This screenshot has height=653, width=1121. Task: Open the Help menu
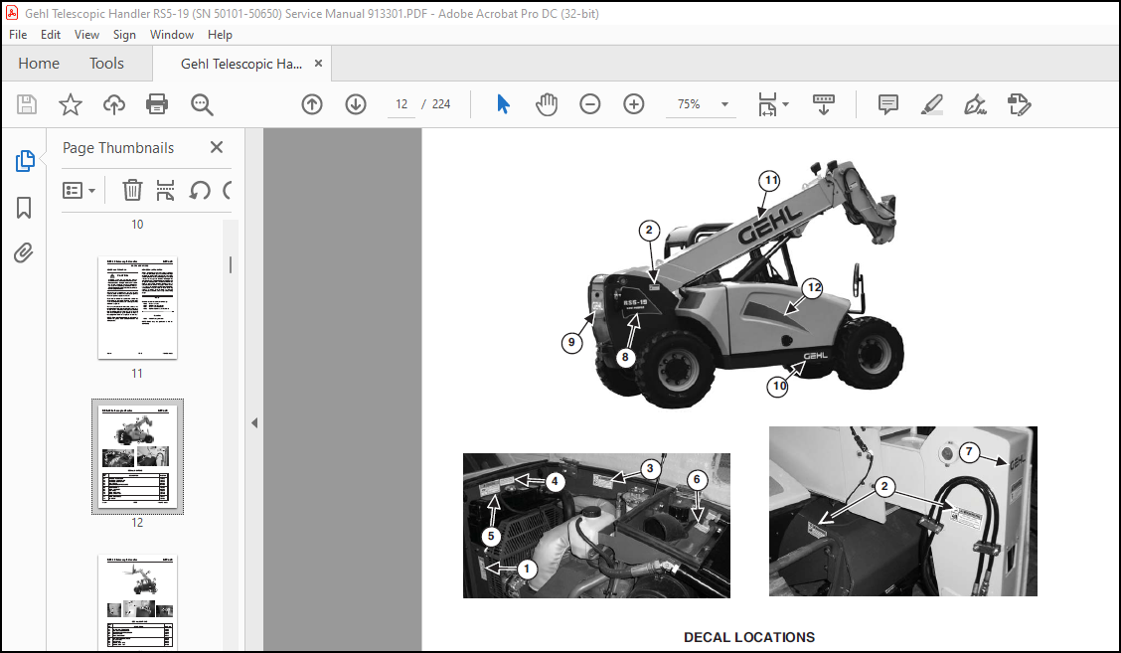tap(220, 35)
